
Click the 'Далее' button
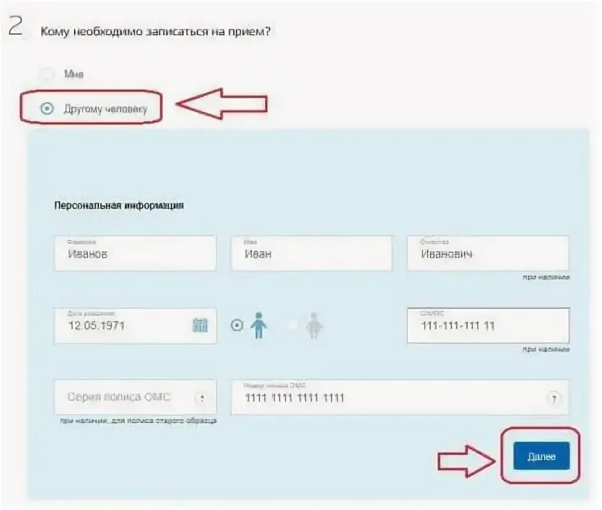(541, 456)
